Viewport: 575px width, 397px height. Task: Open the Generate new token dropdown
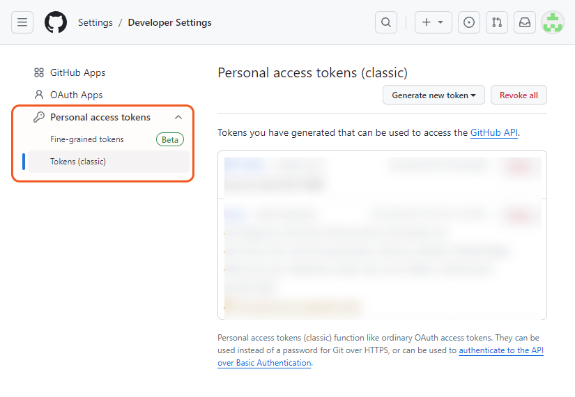[x=434, y=95]
